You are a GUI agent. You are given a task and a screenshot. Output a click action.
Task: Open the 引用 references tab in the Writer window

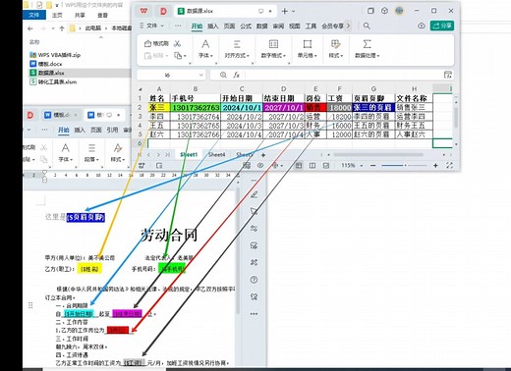pyautogui.click(x=112, y=130)
